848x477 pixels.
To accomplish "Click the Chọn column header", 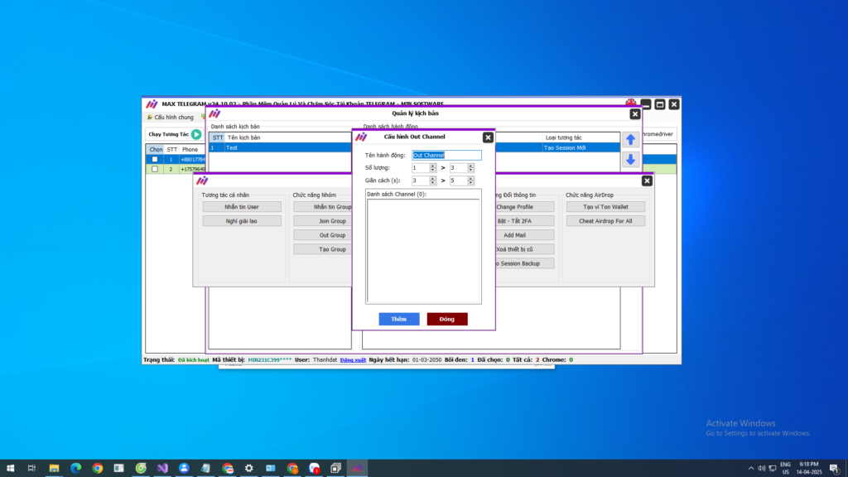I will pyautogui.click(x=156, y=150).
